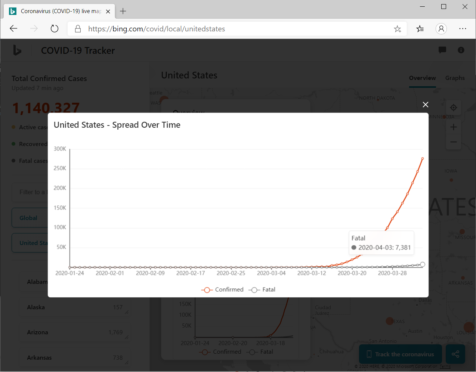This screenshot has width=476, height=372.
Task: Select the Coronavirus live map browser tab
Action: tap(60, 11)
